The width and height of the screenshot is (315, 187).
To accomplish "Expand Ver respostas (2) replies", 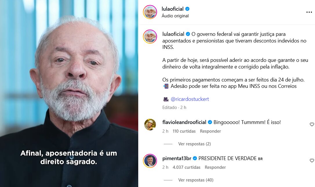I will pyautogui.click(x=194, y=144).
